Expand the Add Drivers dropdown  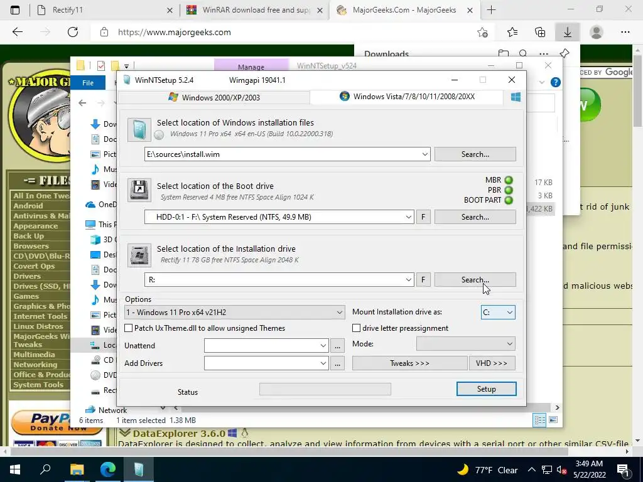(x=323, y=363)
